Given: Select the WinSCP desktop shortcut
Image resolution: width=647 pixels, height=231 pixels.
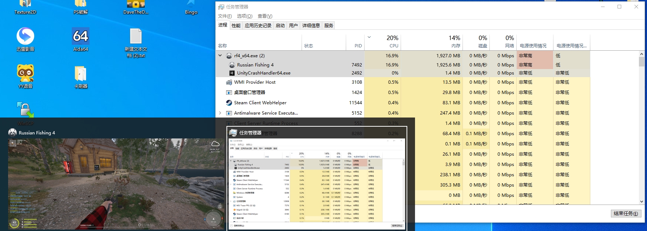Looking at the screenshot, I should click(25, 114).
